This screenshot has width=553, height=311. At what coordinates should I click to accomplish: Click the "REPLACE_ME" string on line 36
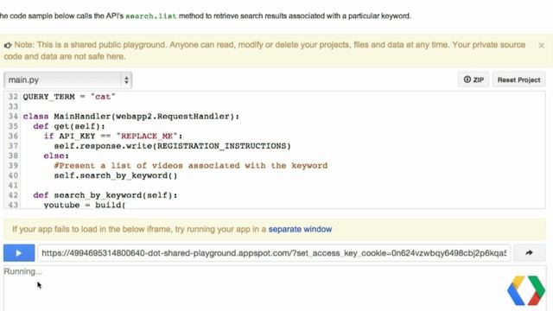coord(147,136)
